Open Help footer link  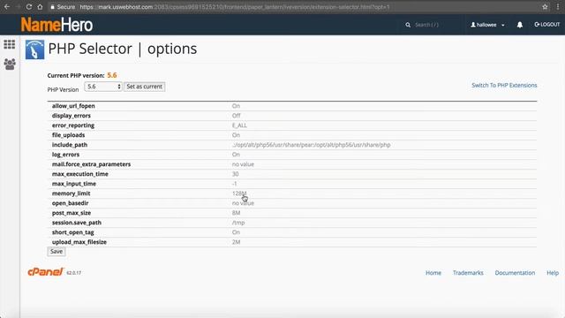pos(553,273)
